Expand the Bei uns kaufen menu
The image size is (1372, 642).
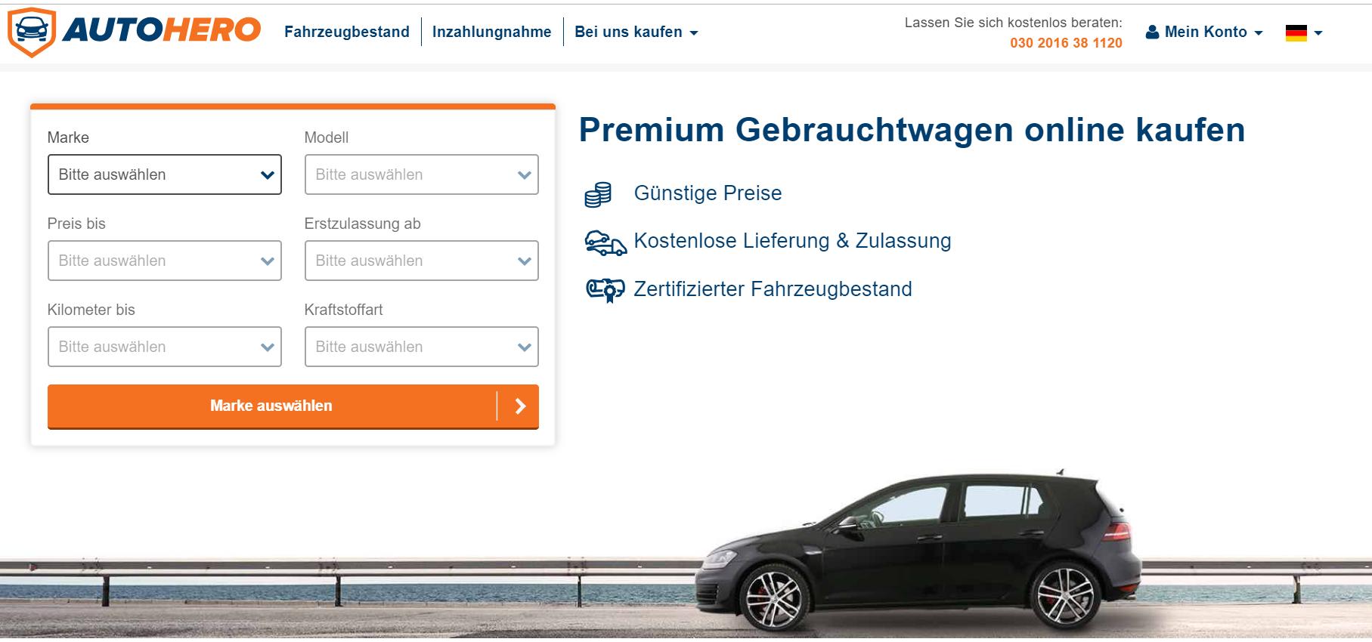point(636,32)
